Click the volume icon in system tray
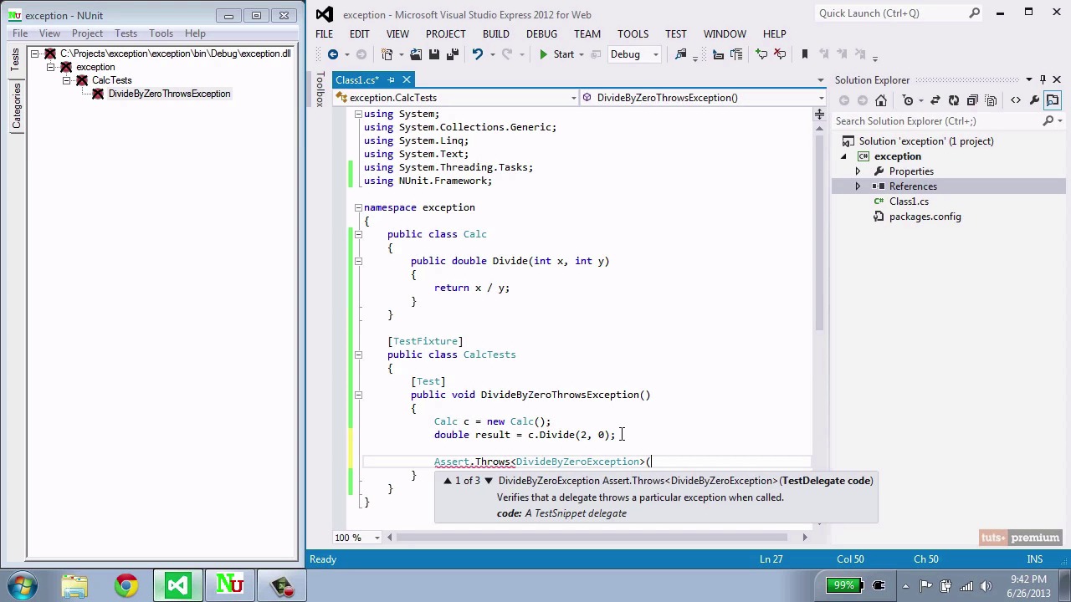 click(x=986, y=585)
